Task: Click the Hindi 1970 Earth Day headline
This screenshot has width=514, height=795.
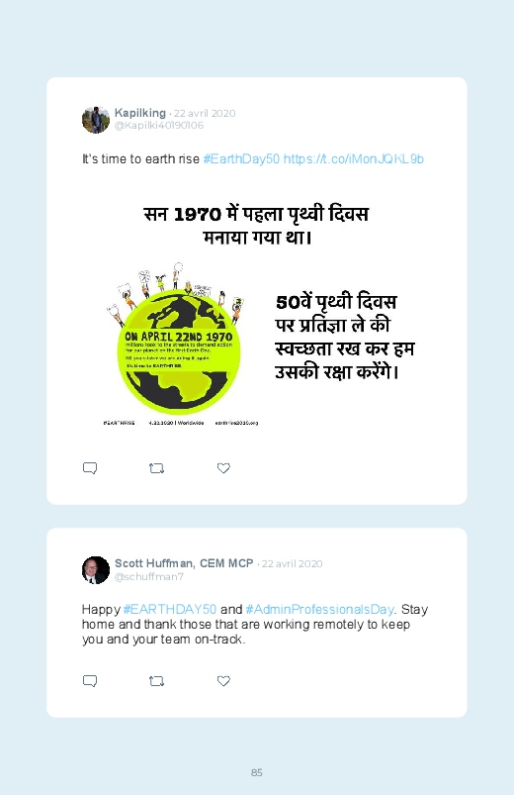Action: [x=256, y=225]
